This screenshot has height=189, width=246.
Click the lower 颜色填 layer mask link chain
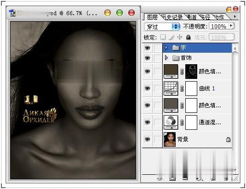(x=182, y=106)
